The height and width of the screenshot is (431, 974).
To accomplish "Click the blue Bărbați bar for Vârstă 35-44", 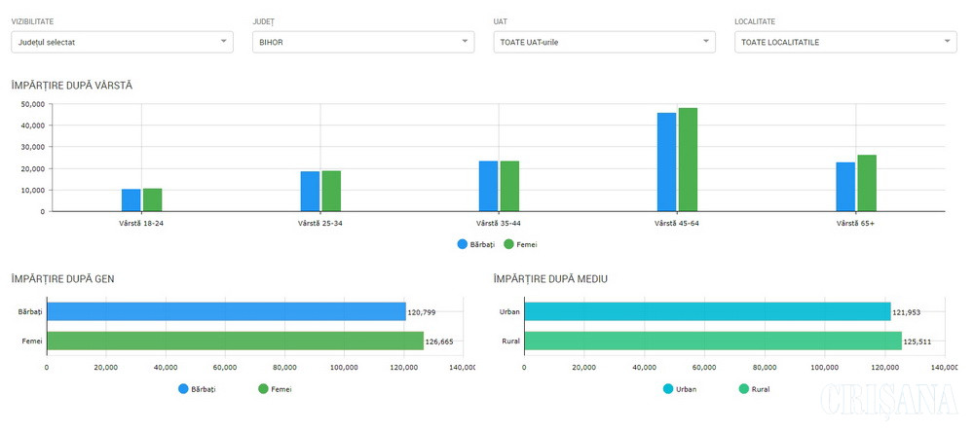I will pos(488,187).
